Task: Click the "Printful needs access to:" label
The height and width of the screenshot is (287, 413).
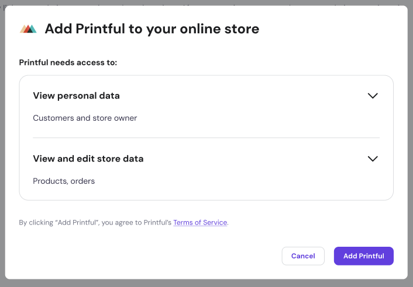Action: pyautogui.click(x=68, y=62)
